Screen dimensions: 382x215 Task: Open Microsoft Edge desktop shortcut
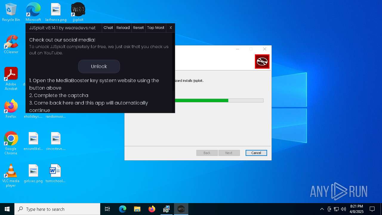pyautogui.click(x=33, y=12)
